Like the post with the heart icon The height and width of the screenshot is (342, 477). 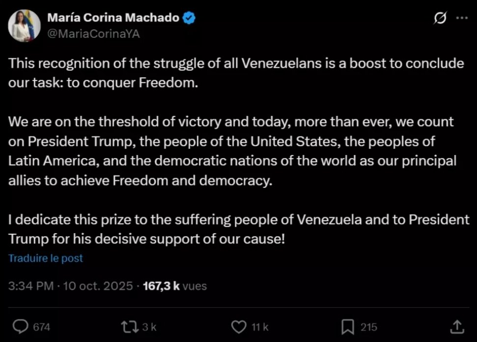[239, 326]
